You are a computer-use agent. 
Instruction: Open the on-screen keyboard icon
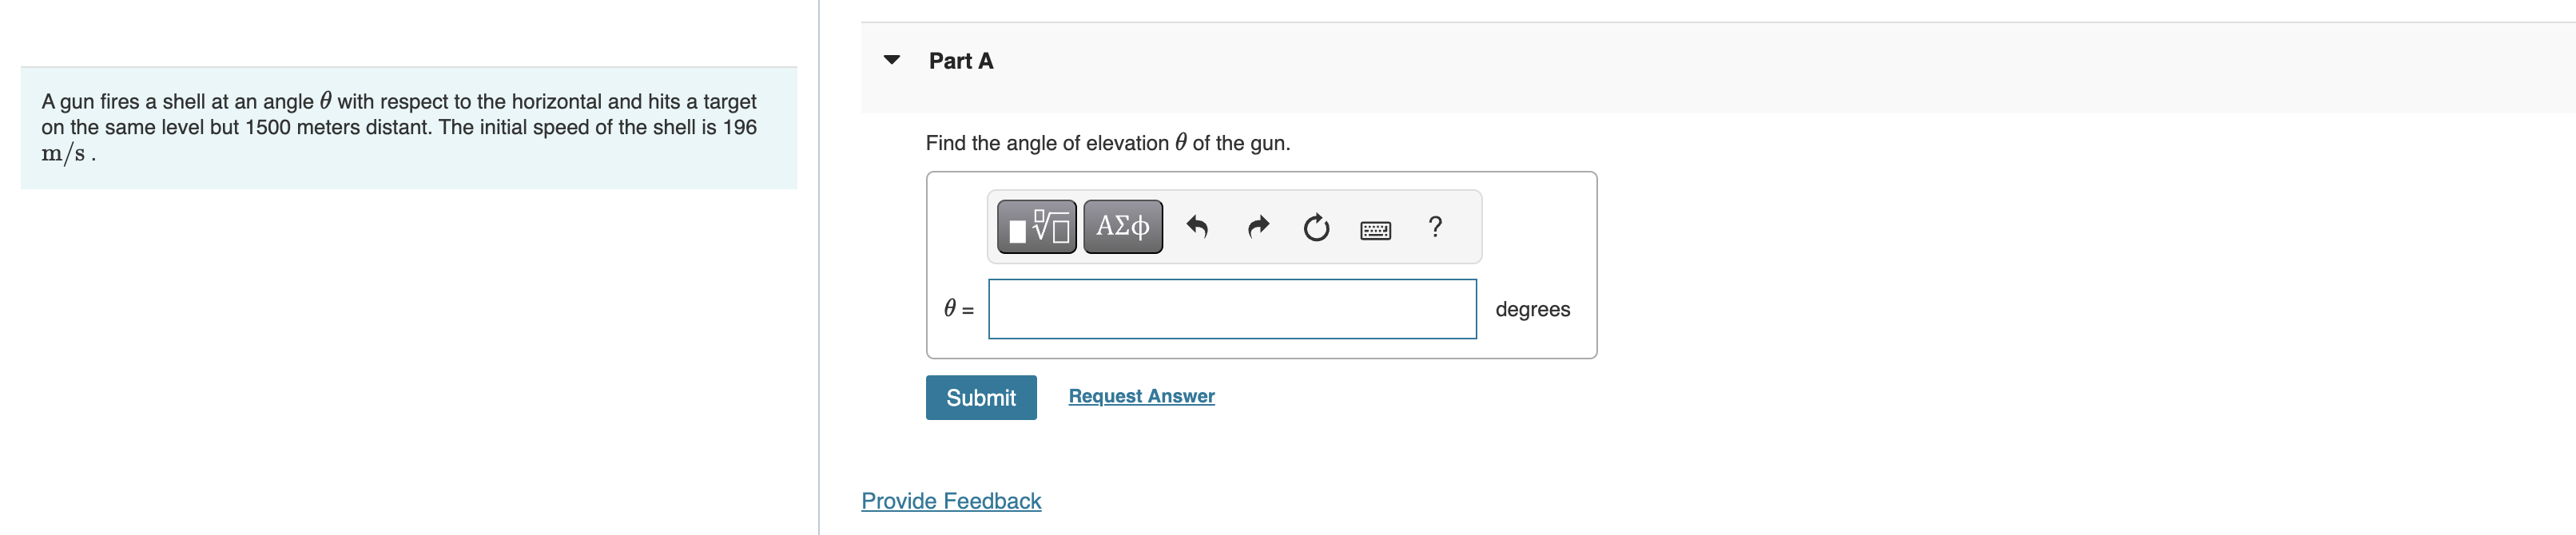click(1376, 228)
